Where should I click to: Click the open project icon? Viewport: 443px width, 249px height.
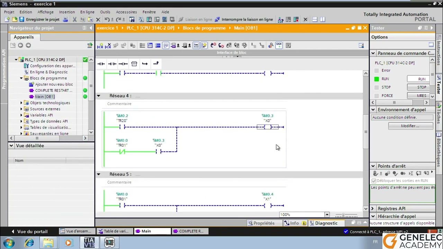(x=15, y=20)
